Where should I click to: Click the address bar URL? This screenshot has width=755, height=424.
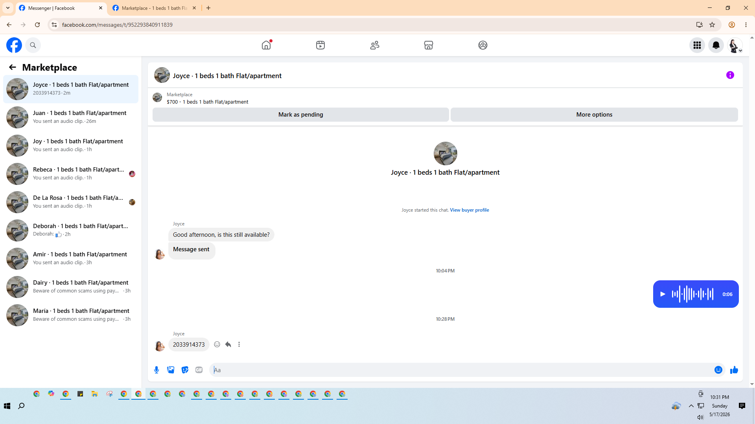click(x=117, y=25)
